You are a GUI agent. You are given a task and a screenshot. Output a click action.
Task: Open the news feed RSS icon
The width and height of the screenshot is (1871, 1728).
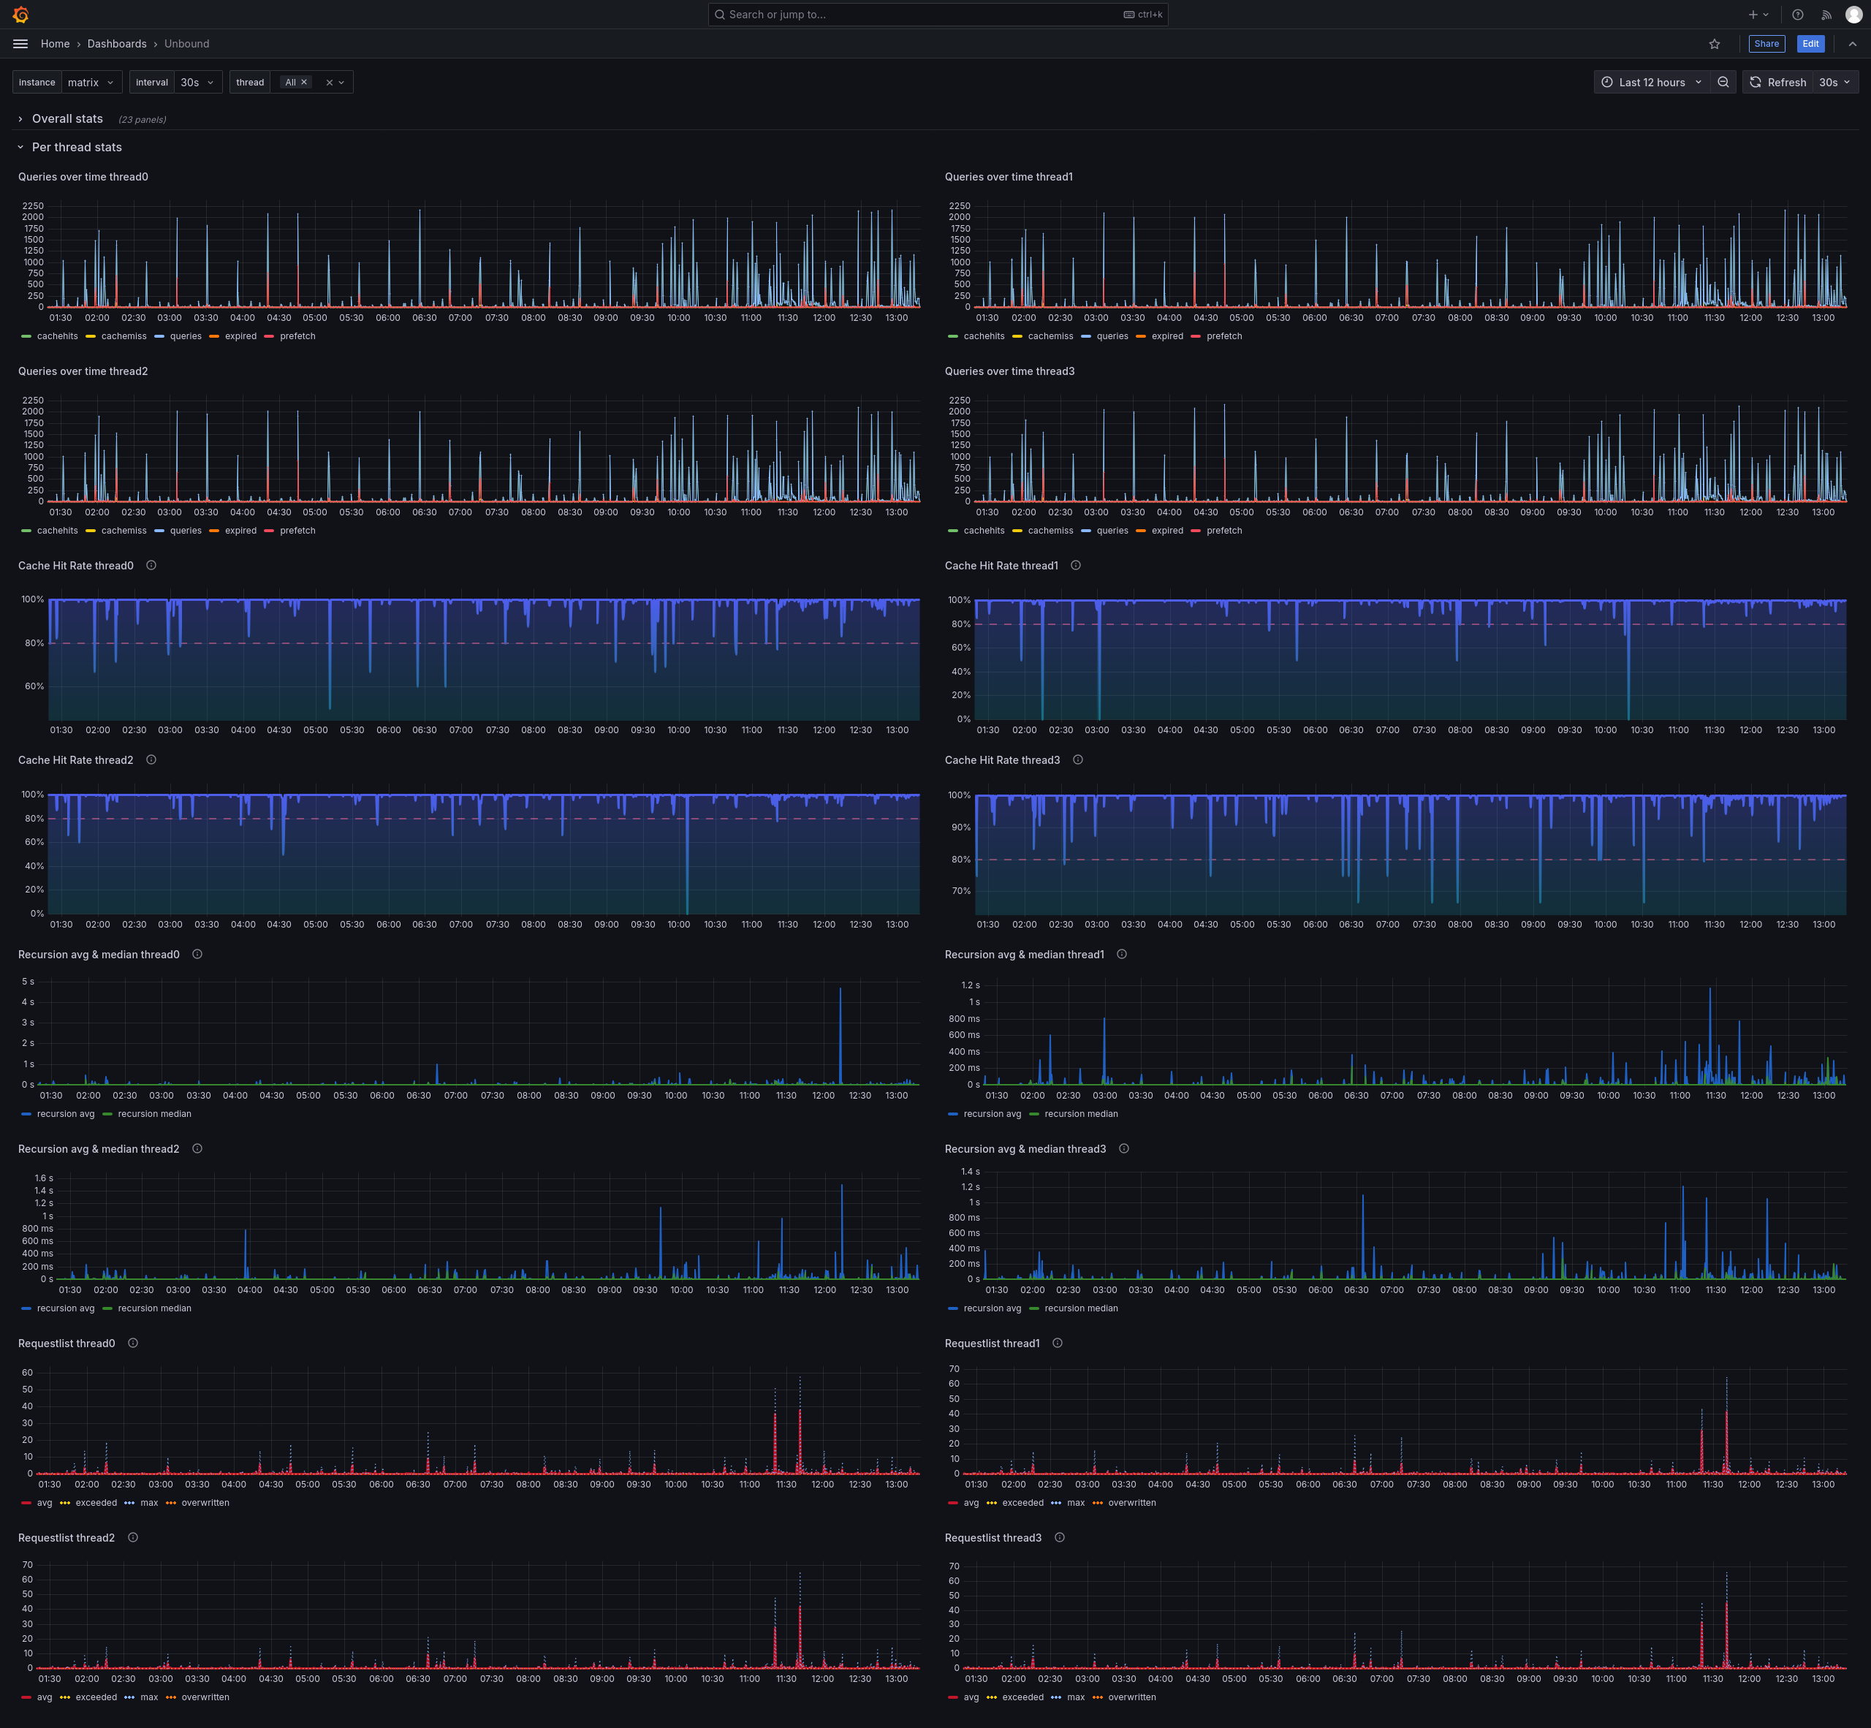pyautogui.click(x=1825, y=15)
